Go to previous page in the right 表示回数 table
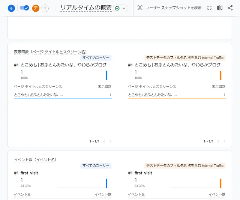Image resolution: width=240 pixels, height=200 pixels. pos(218,141)
